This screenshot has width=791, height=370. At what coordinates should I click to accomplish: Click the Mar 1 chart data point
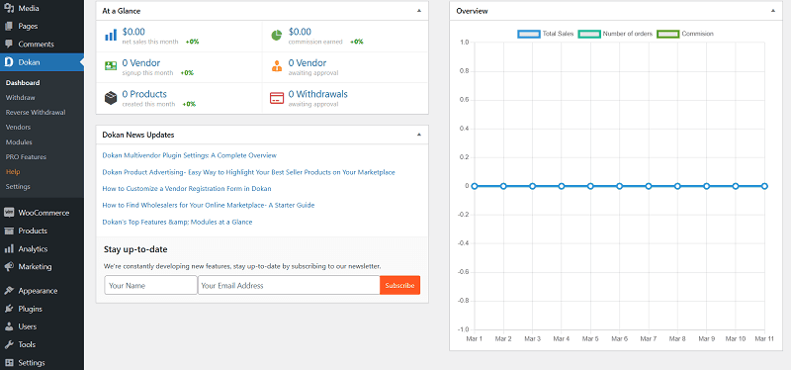[475, 186]
